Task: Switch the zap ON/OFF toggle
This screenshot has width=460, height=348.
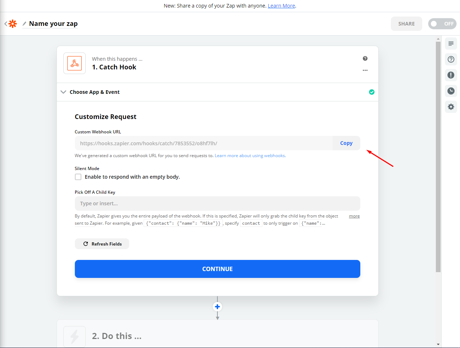Action: [442, 24]
